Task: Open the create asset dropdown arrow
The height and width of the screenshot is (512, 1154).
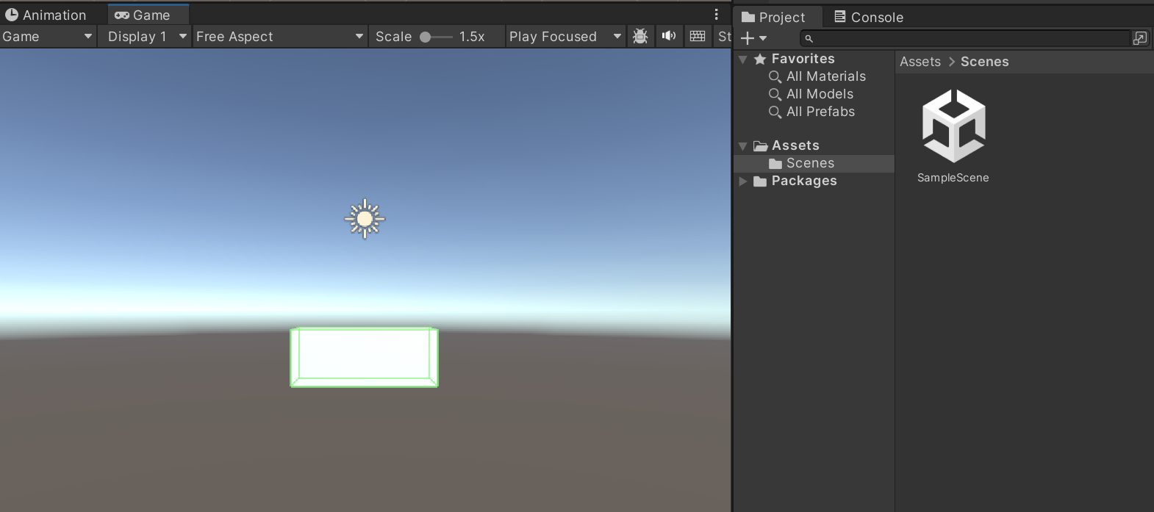Action: [763, 38]
